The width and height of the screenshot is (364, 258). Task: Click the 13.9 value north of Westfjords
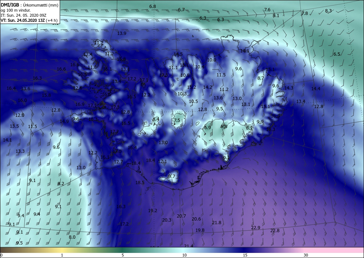coord(122,33)
